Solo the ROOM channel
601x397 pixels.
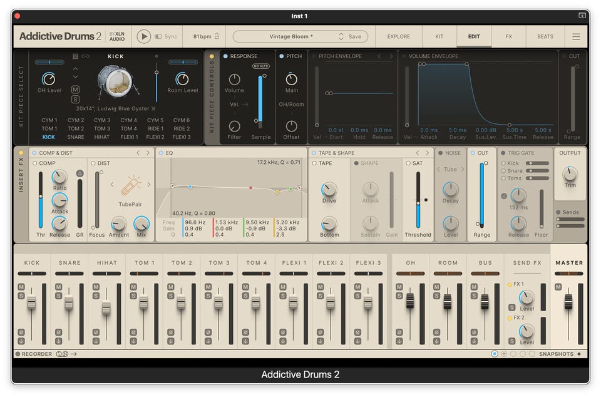click(436, 296)
